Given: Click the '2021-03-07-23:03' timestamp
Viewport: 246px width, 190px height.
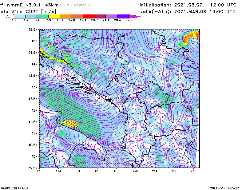Looking at the screenshot, I should (225, 188).
